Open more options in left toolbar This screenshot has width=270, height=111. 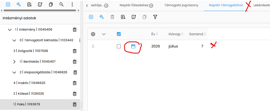pyautogui.click(x=72, y=5)
